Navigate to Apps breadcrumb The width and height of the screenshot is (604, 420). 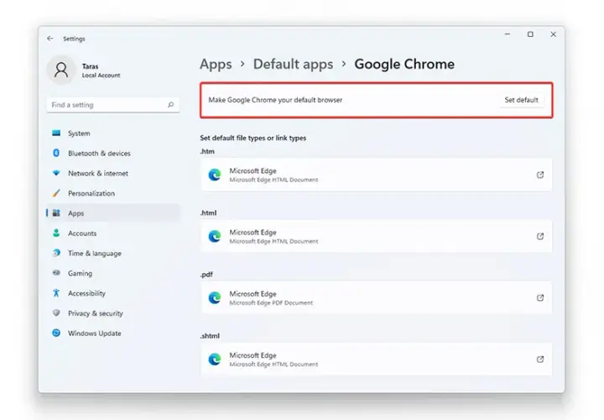click(x=216, y=64)
